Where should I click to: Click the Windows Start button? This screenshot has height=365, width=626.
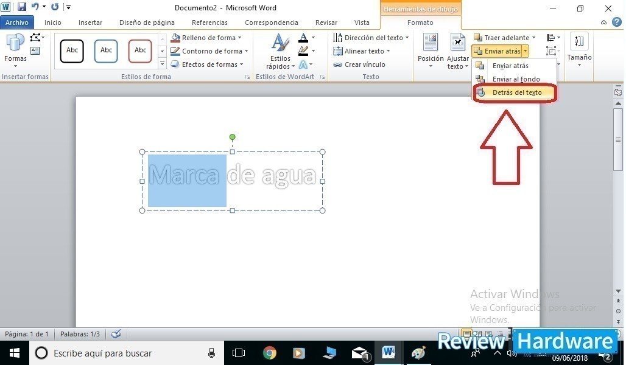15,353
